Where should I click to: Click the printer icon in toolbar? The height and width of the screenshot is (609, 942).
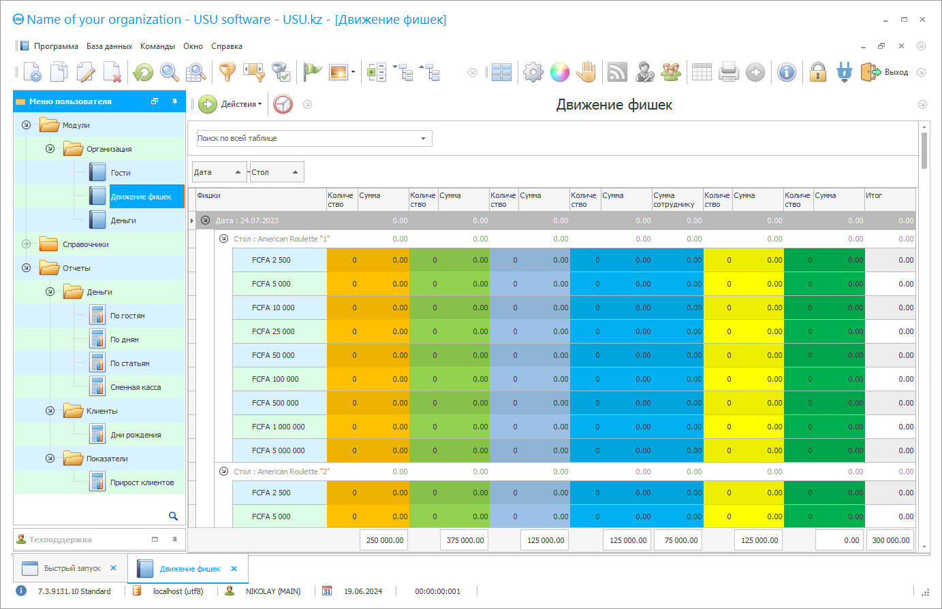click(x=728, y=72)
